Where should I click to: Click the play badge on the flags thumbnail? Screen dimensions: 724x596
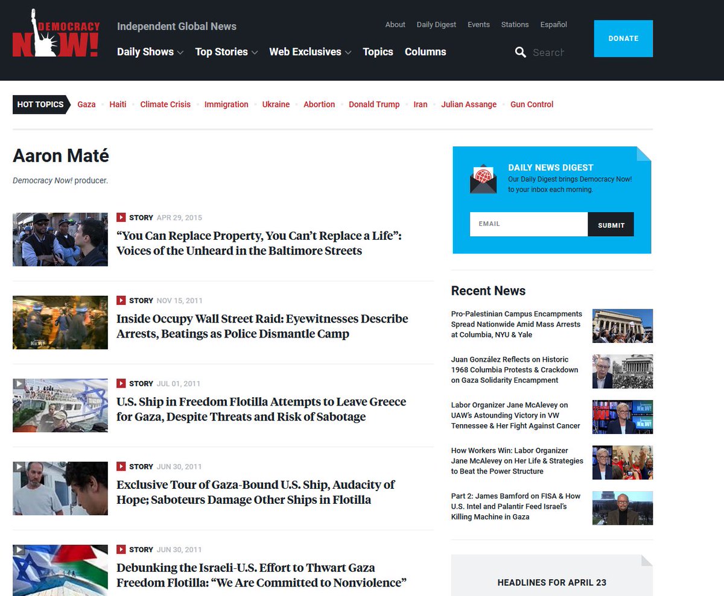click(18, 550)
